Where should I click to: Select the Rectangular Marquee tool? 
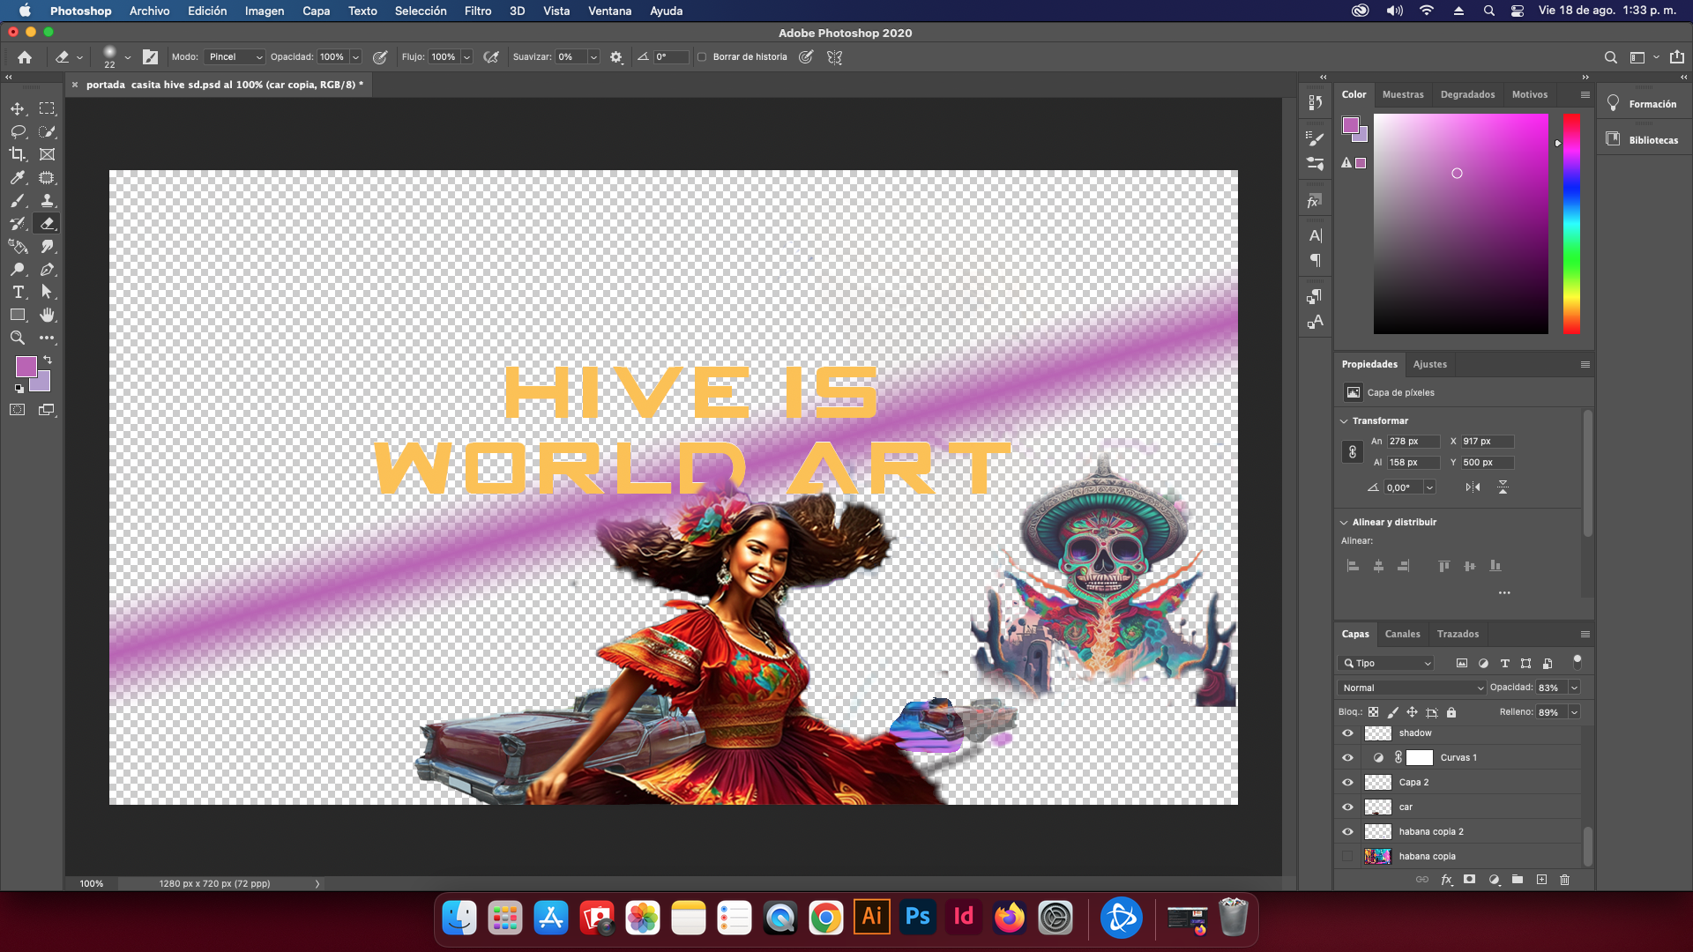[x=47, y=108]
